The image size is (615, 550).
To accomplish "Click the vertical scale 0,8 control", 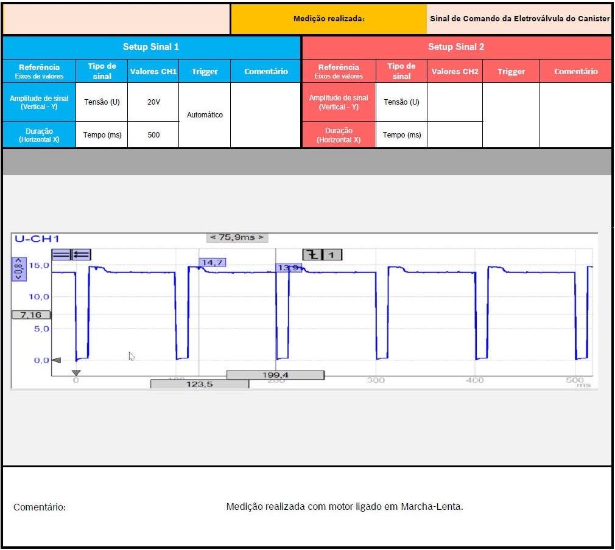I will tap(18, 268).
